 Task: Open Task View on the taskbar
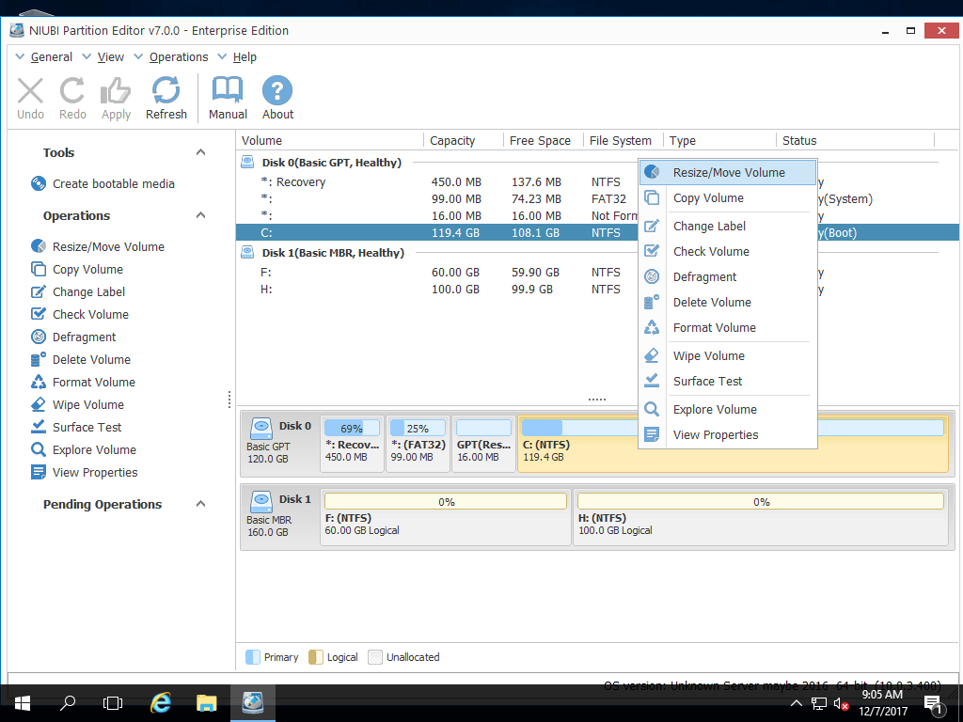113,703
